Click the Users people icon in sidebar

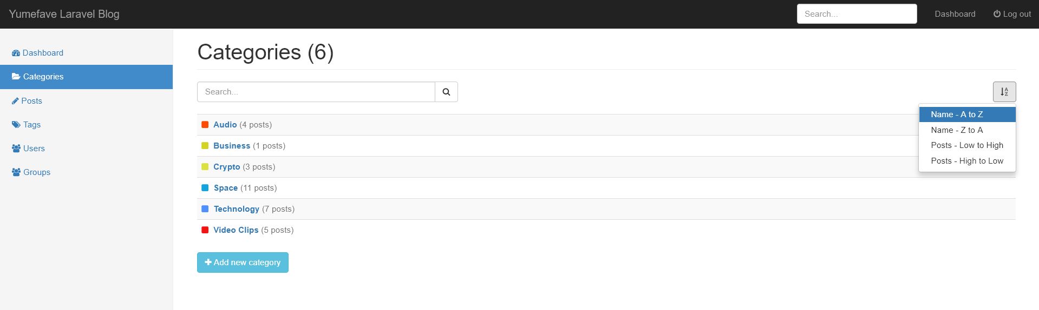16,149
